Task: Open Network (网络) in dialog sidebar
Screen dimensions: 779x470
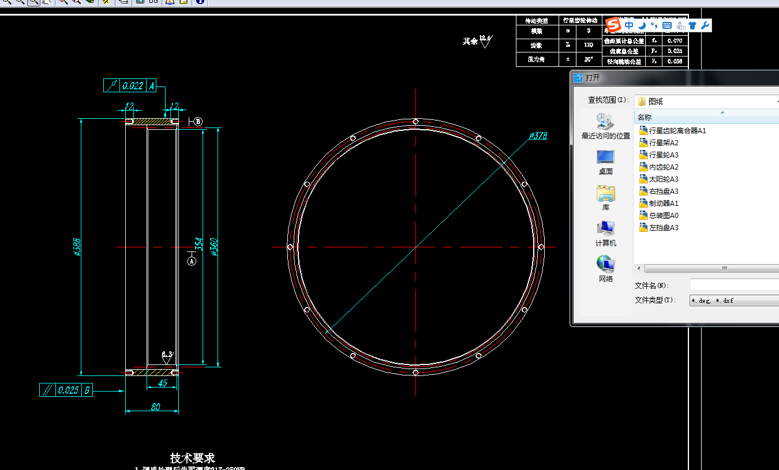Action: (x=605, y=269)
